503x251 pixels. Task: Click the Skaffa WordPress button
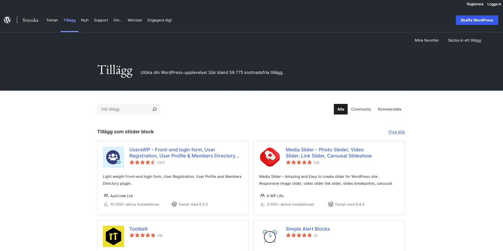pos(477,20)
